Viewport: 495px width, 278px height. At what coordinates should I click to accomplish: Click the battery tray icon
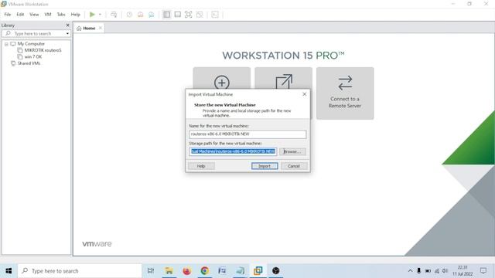click(428, 271)
